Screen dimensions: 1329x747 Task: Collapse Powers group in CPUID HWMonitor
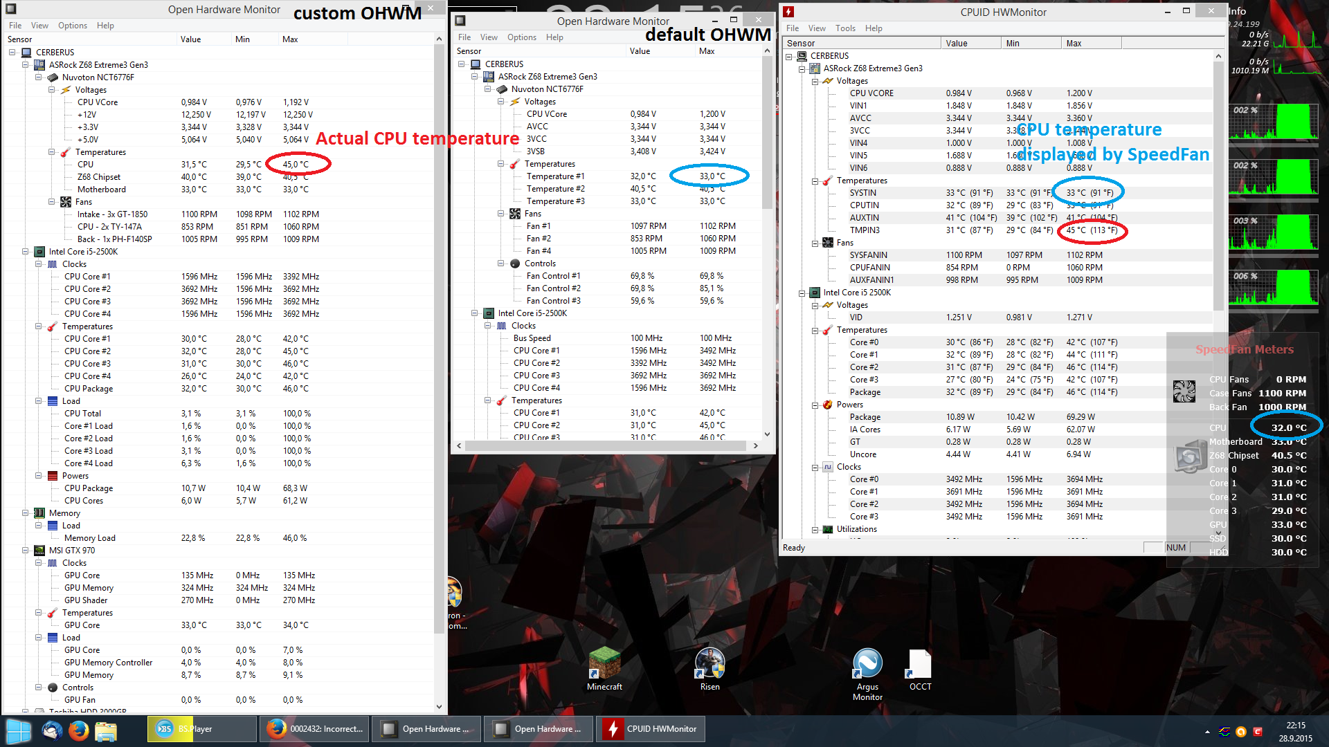pos(815,405)
